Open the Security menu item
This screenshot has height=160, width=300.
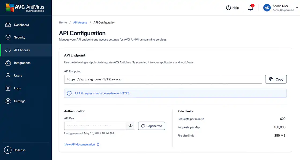[26, 37]
